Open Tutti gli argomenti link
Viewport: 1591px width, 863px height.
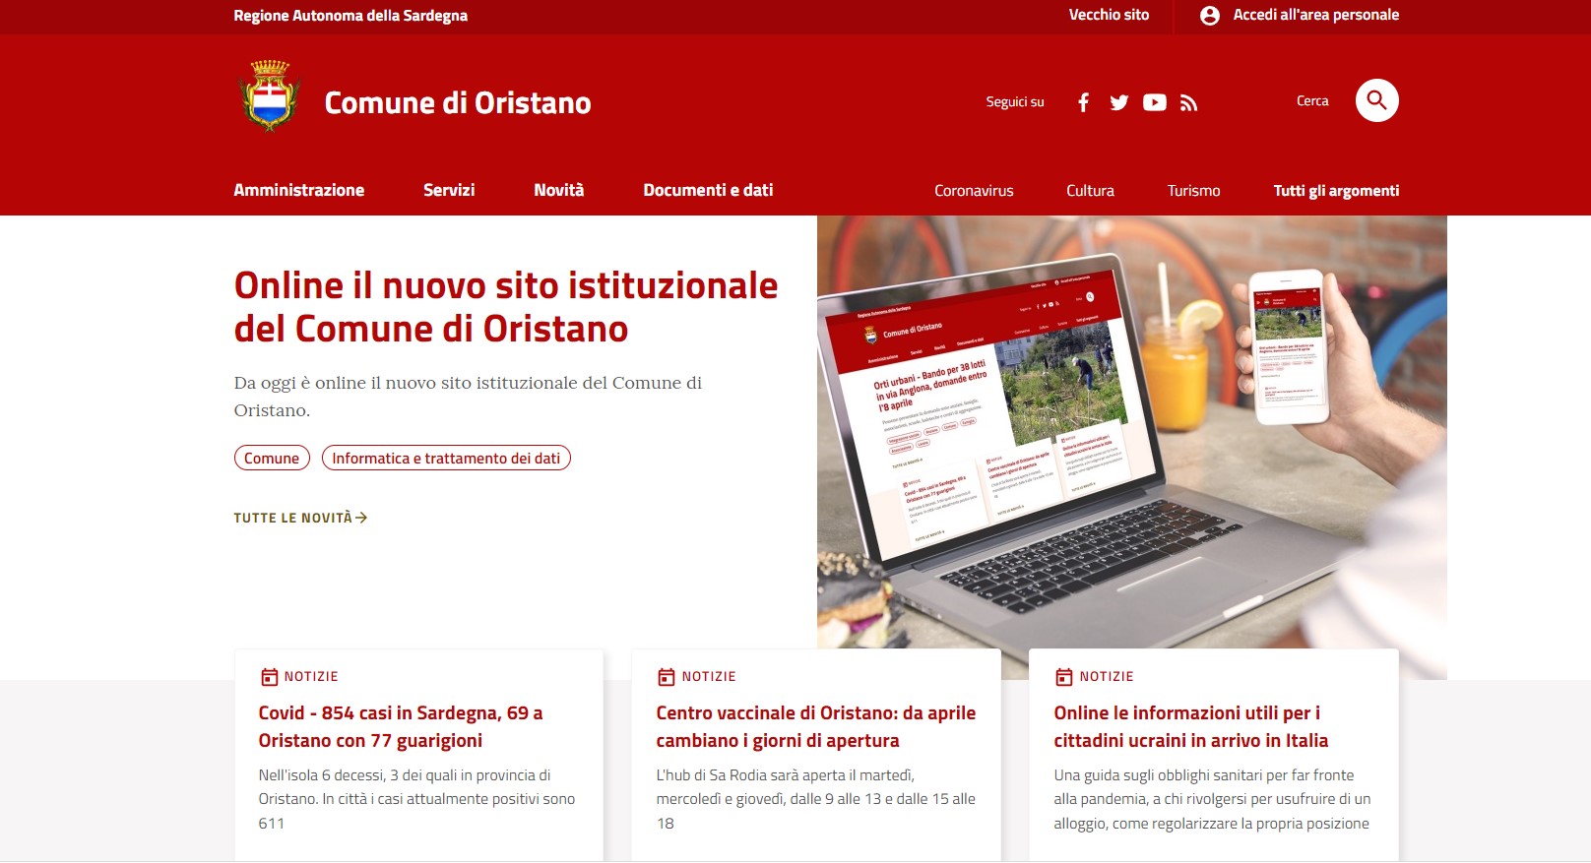[x=1336, y=191]
